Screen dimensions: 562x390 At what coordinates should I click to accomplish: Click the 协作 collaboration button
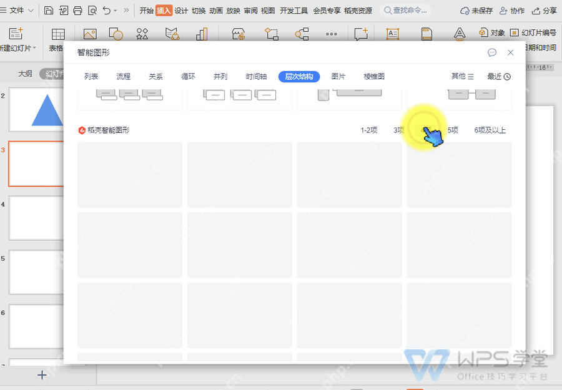pos(512,11)
